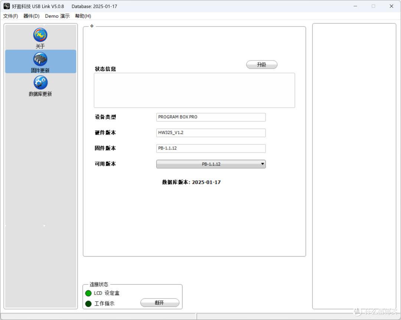Open the 器件(D) menu
Image resolution: width=401 pixels, height=320 pixels.
click(x=32, y=16)
